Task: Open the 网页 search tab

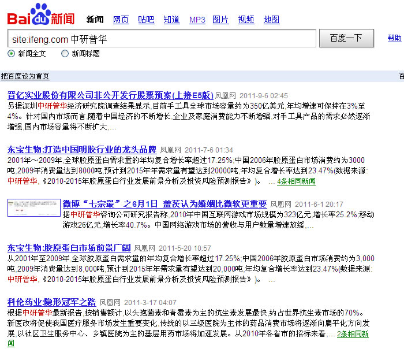Action: pos(121,20)
